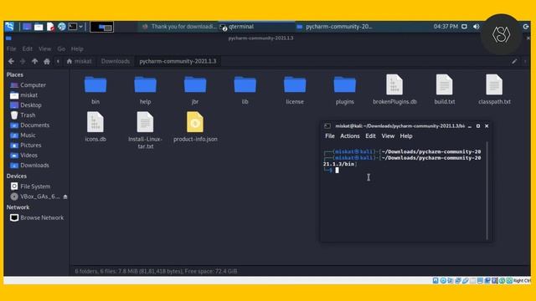Select Downloads in the Places sidebar

point(36,166)
